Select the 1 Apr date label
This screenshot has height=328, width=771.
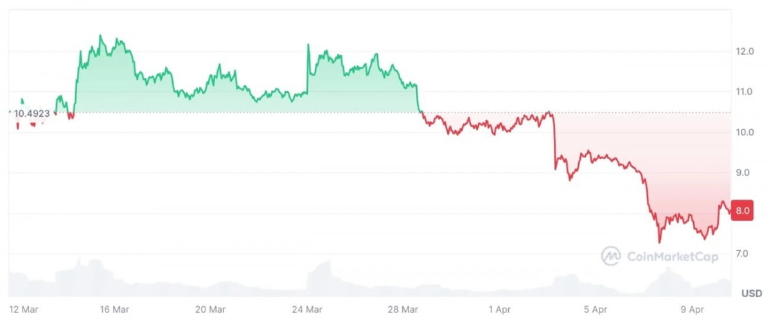500,309
